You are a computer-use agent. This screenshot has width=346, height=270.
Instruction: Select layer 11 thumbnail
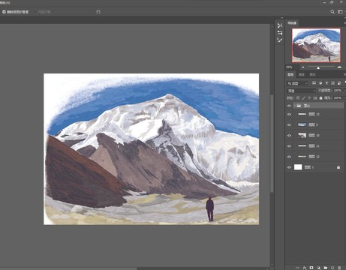(302, 146)
